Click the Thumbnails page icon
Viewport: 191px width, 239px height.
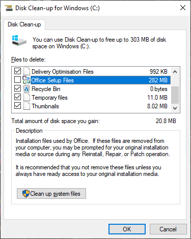(26, 106)
